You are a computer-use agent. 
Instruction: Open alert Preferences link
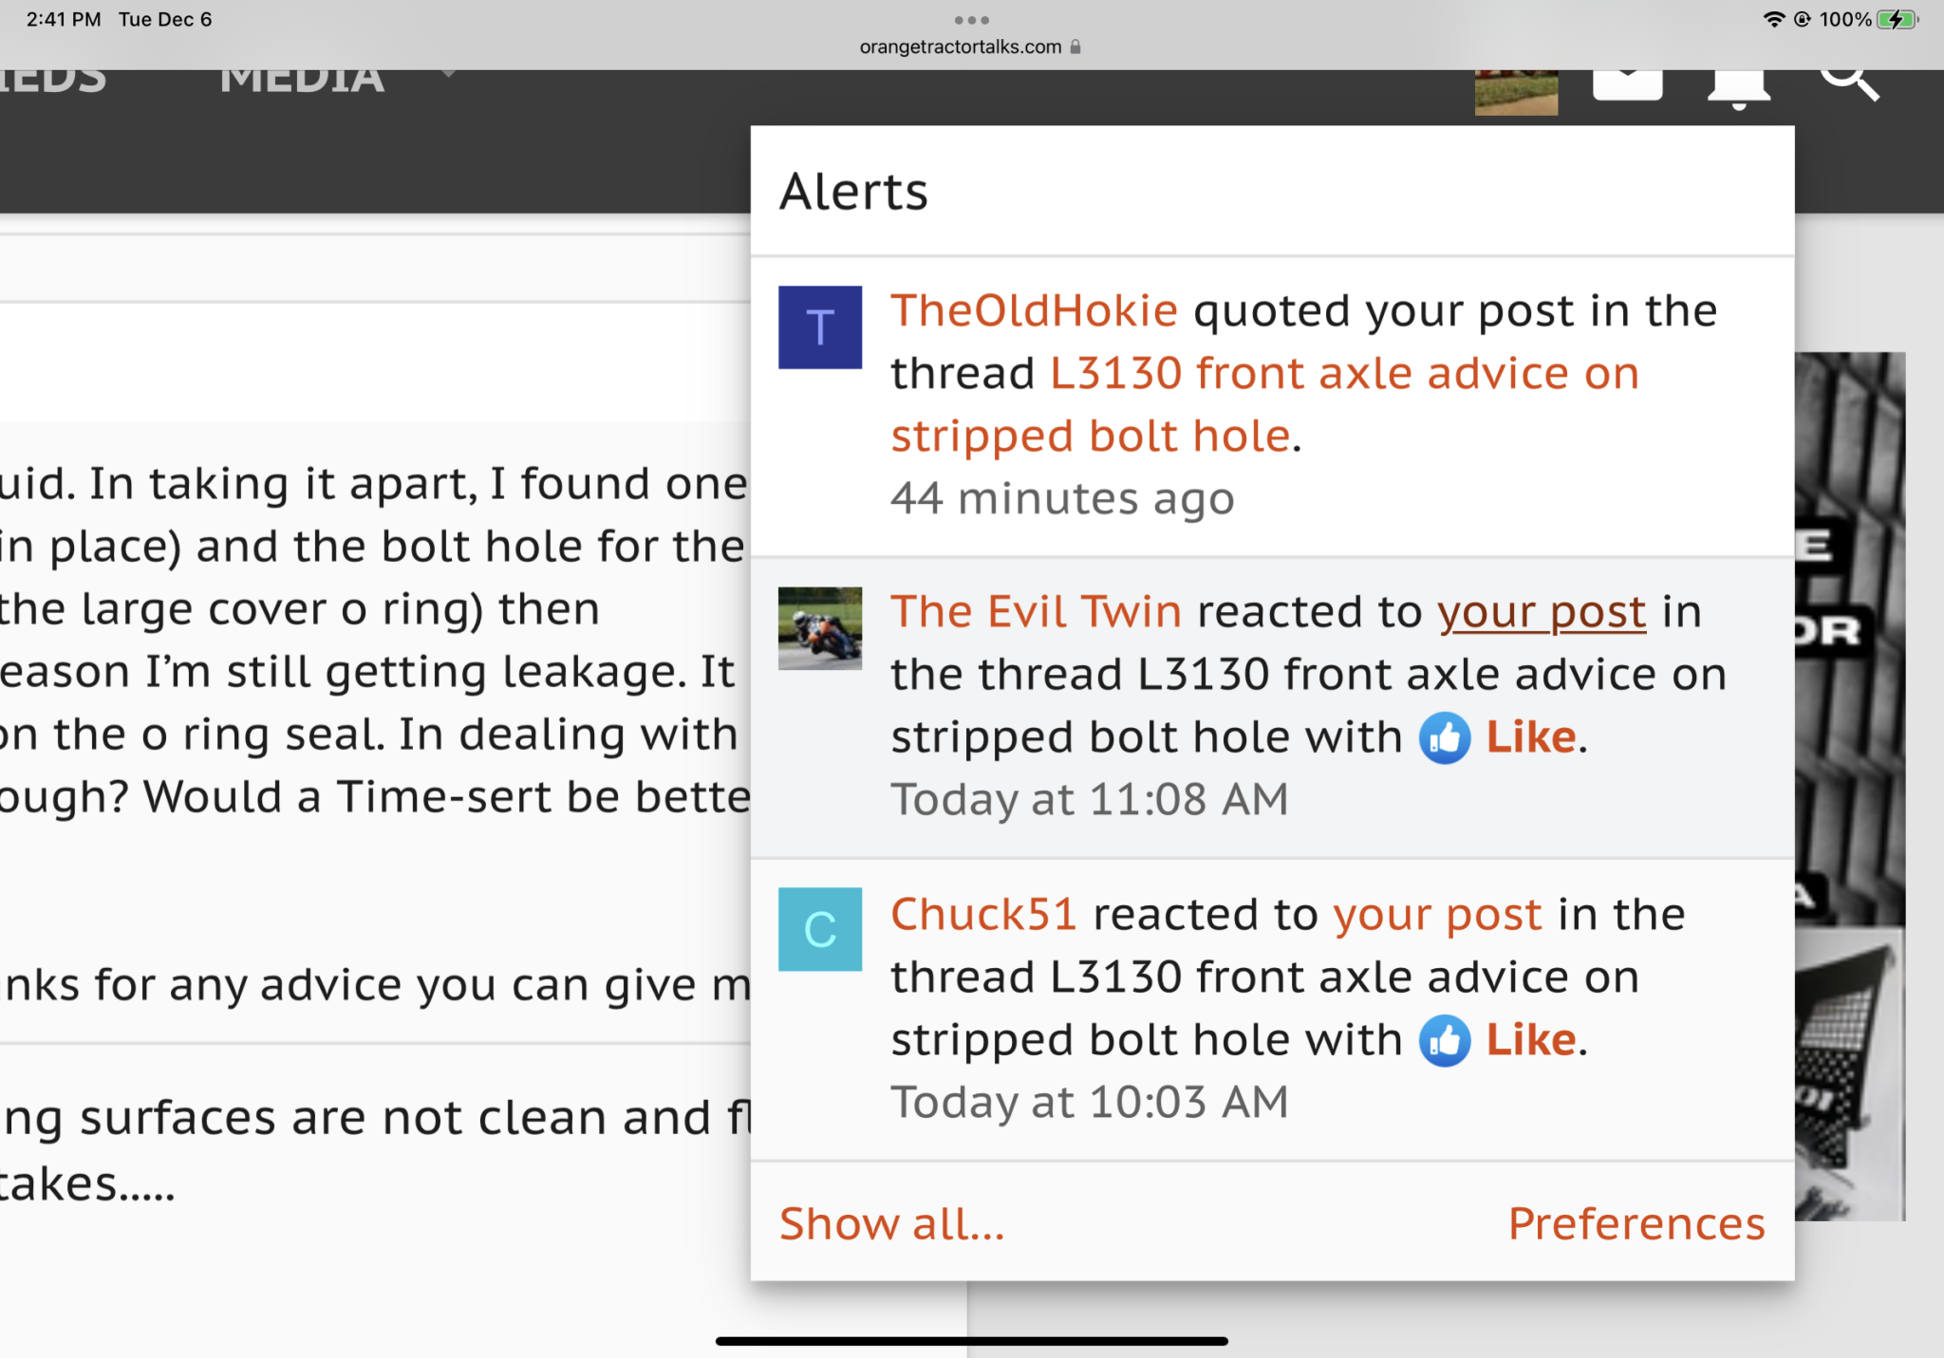tap(1636, 1223)
